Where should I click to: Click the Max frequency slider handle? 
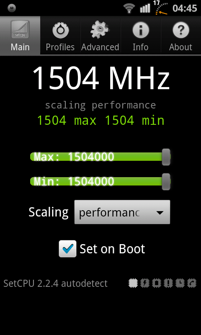click(166, 157)
